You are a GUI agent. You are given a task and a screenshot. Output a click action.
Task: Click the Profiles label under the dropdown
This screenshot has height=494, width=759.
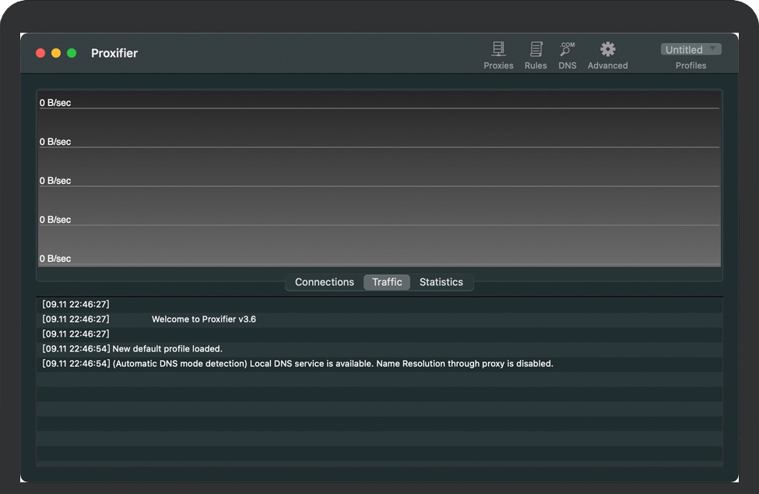tap(690, 66)
